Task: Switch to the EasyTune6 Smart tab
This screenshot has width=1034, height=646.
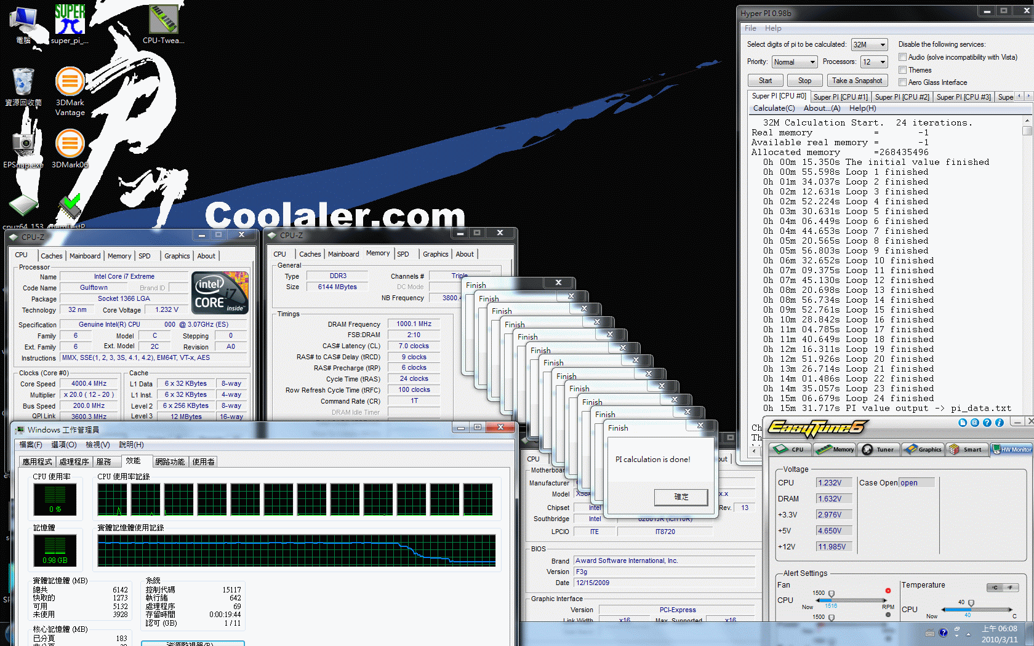Action: point(967,450)
